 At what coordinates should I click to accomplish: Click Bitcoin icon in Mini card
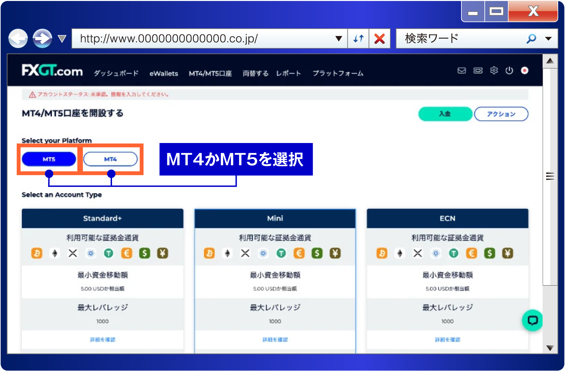click(209, 253)
